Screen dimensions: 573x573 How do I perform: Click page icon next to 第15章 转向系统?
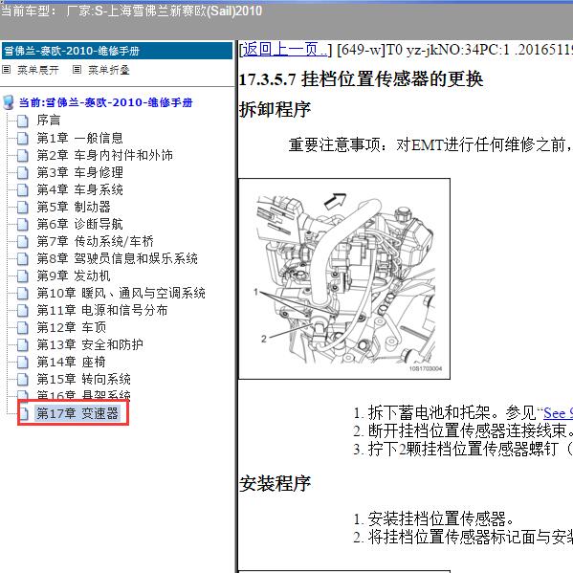[23, 379]
